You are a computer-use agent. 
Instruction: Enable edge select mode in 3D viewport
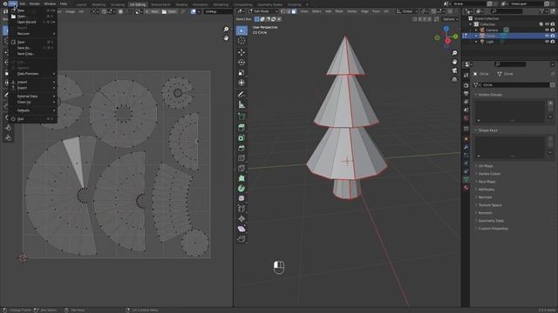coord(289,11)
